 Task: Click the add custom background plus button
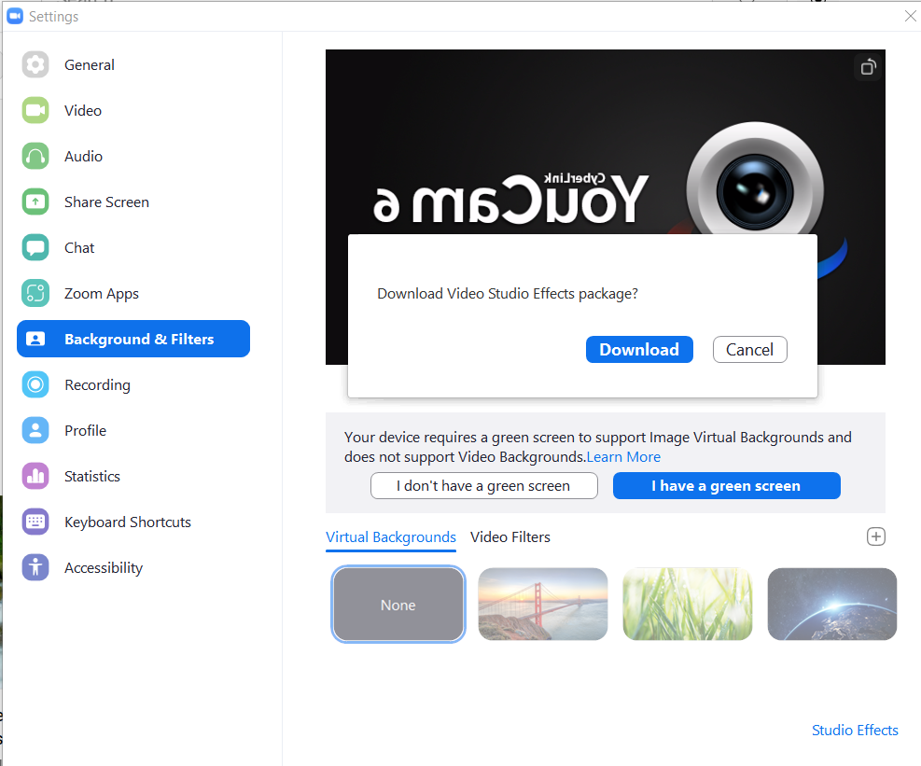point(875,536)
